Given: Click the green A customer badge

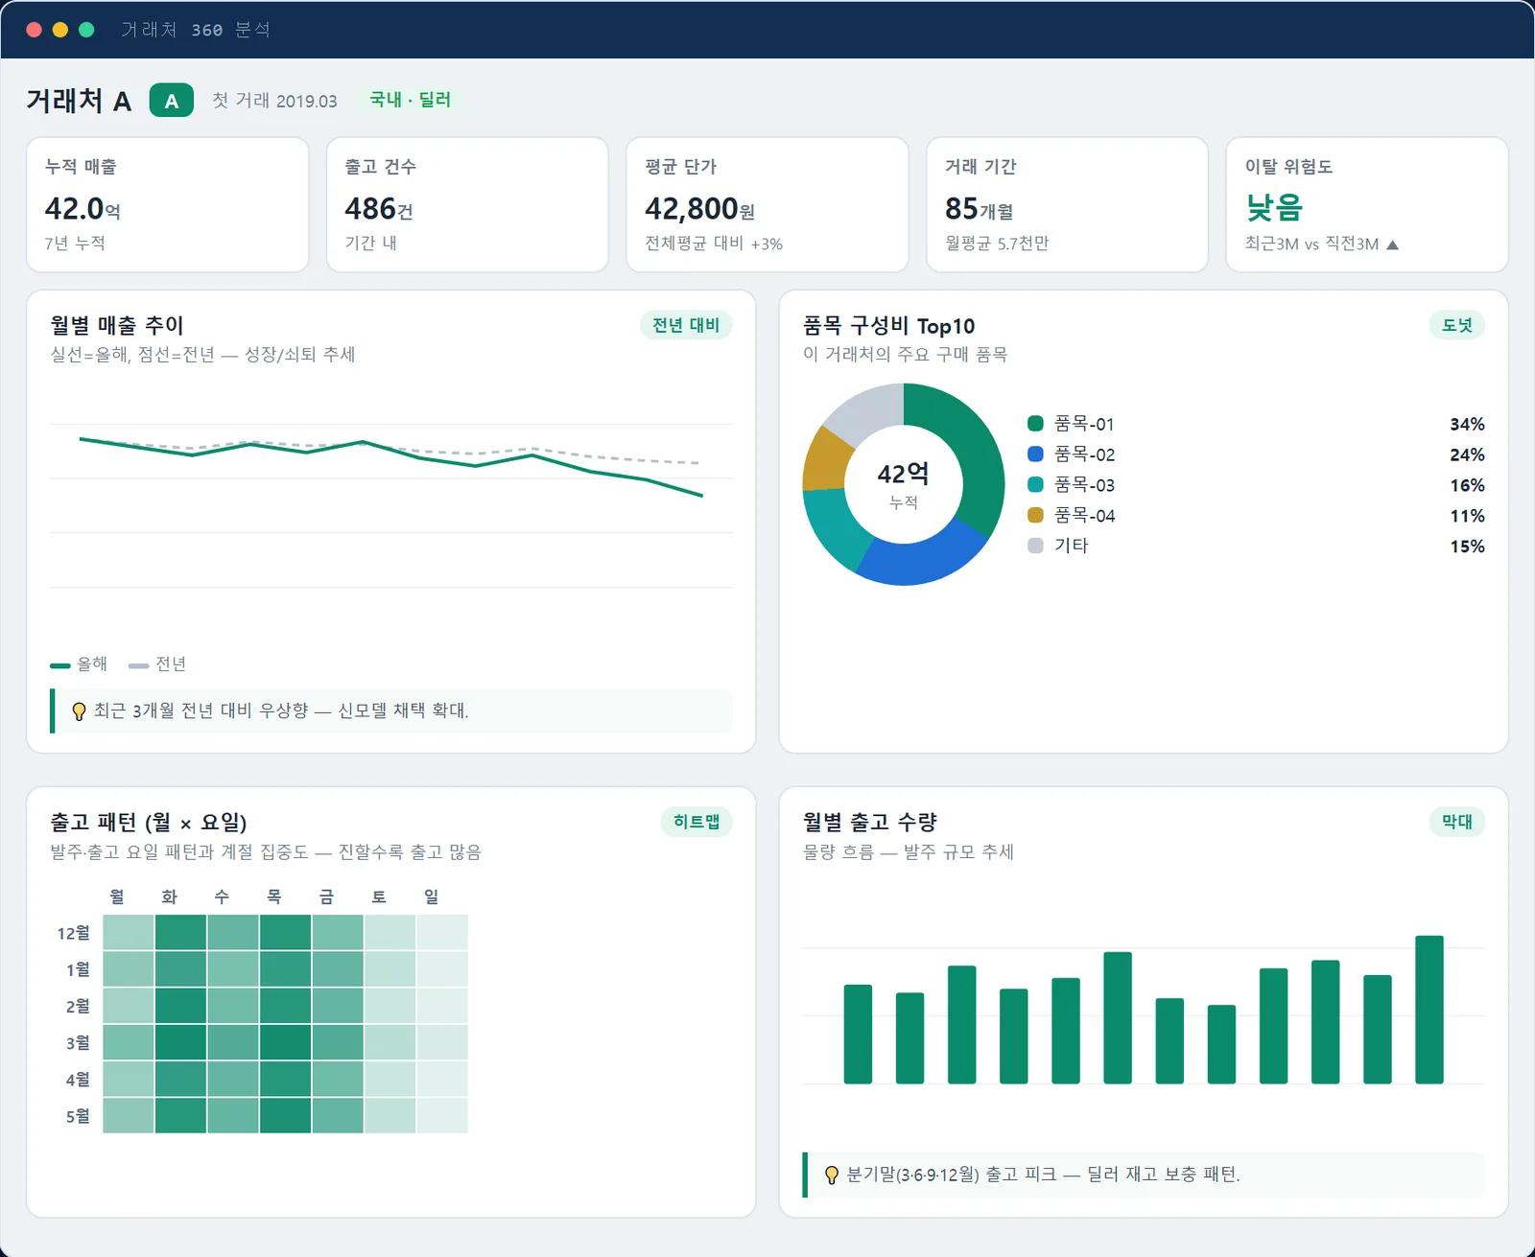Looking at the screenshot, I should [x=171, y=101].
